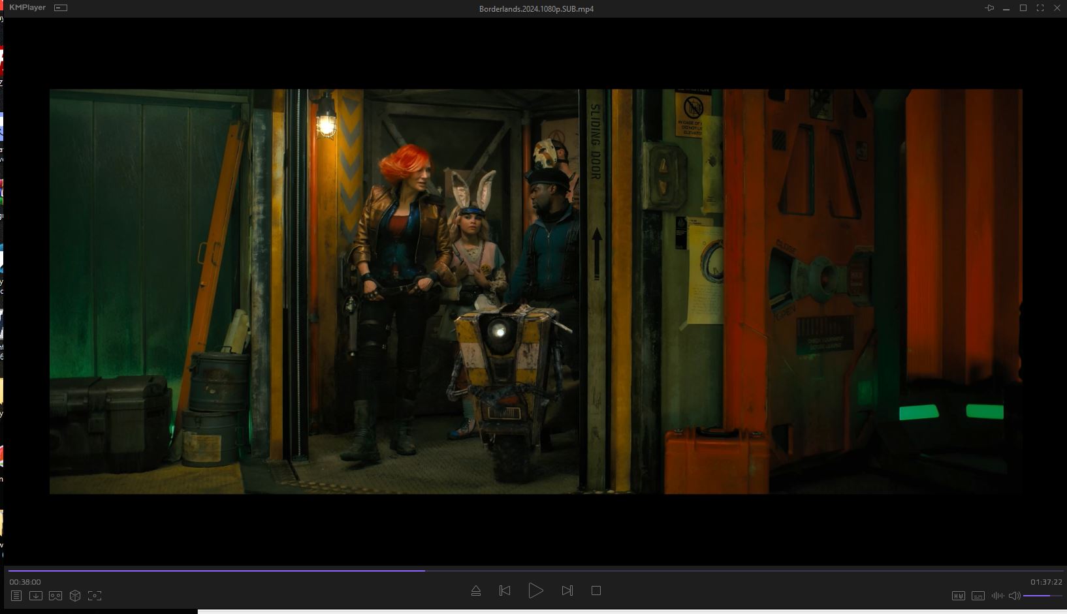Enter fullscreen via title bar icon
The width and height of the screenshot is (1067, 614).
click(x=1040, y=8)
